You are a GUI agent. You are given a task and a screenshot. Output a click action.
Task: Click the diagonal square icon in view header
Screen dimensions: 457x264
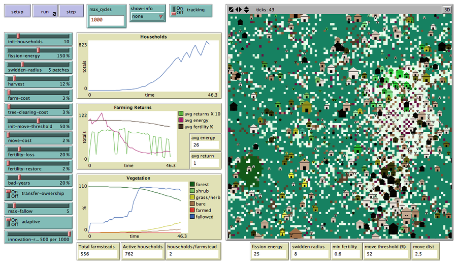point(232,10)
